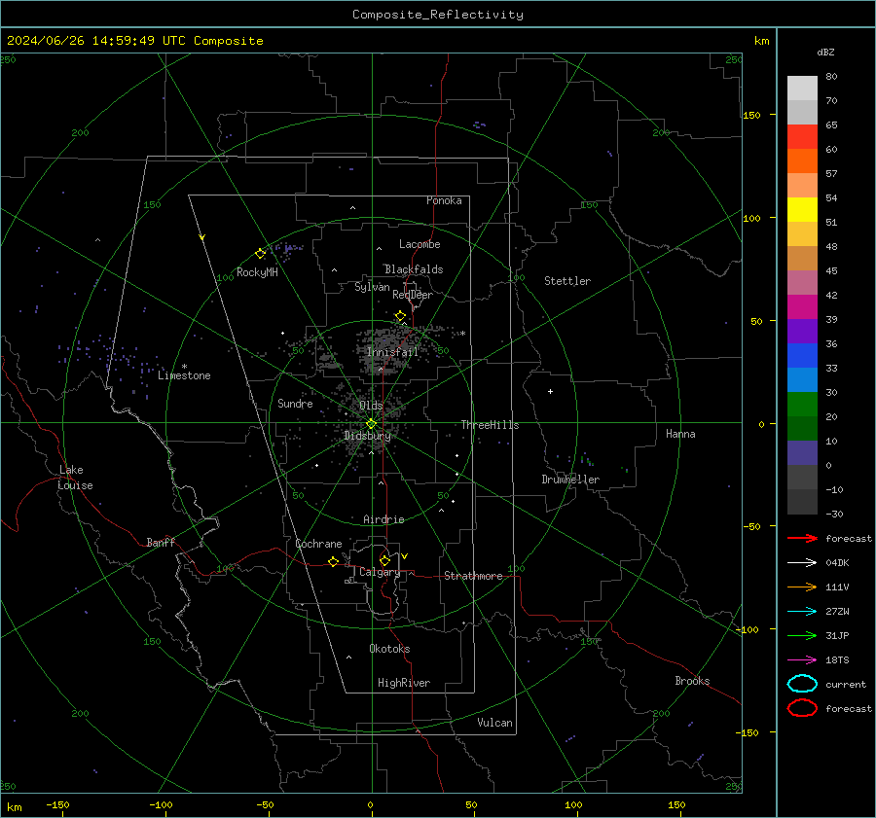Viewport: 876px width, 818px height.
Task: Select the dark orange 57–60 dBZ swatch
Action: pyautogui.click(x=802, y=160)
